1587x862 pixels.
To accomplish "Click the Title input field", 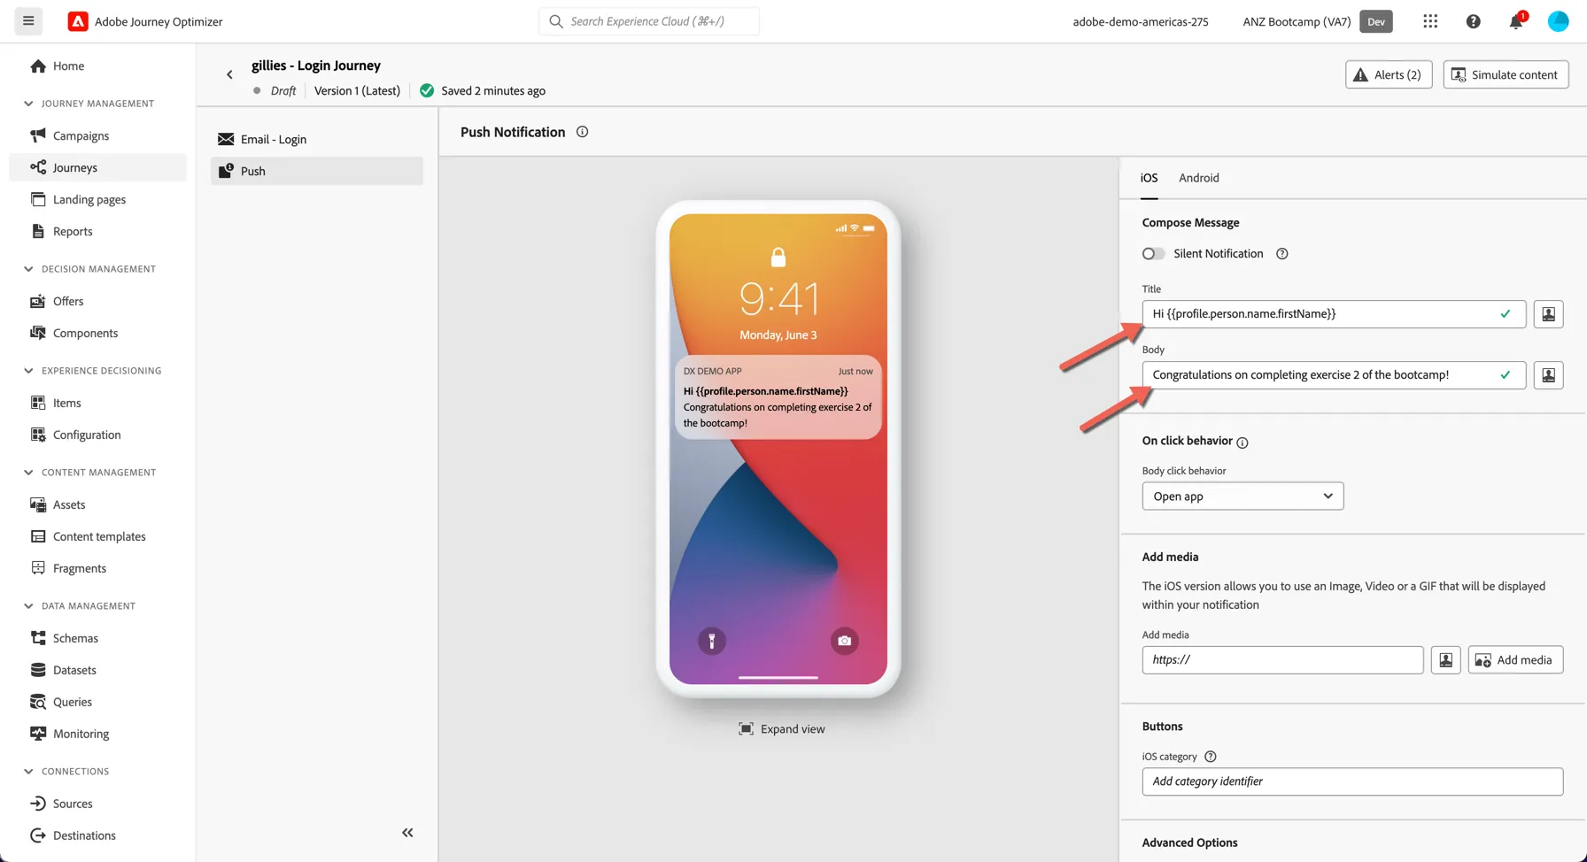I will click(x=1334, y=314).
